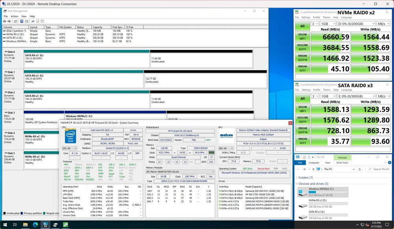Screen dimensions: 394x229
Task: Select SATA R0 x3 (E:) drive in Explorer
Action: pos(323,215)
